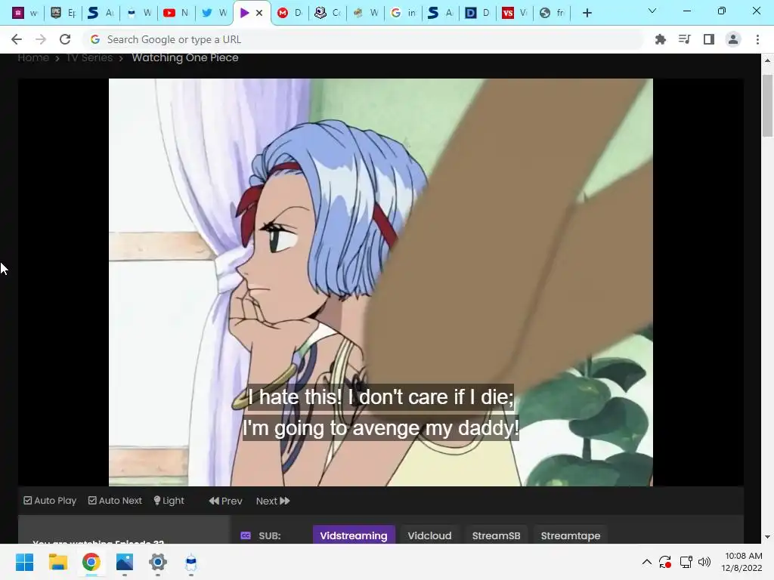Image resolution: width=774 pixels, height=580 pixels.
Task: Switch to the first purple icon tab
Action: (25, 14)
